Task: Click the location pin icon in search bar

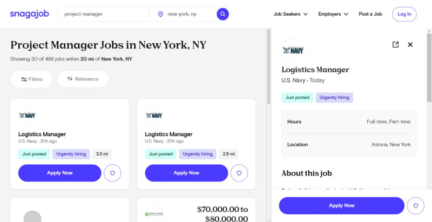Action: pos(160,14)
